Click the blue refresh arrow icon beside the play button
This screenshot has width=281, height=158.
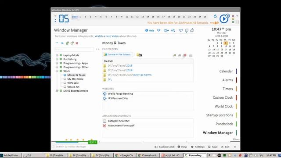[x=215, y=16]
